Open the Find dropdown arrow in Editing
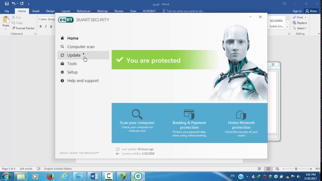 click(x=306, y=17)
